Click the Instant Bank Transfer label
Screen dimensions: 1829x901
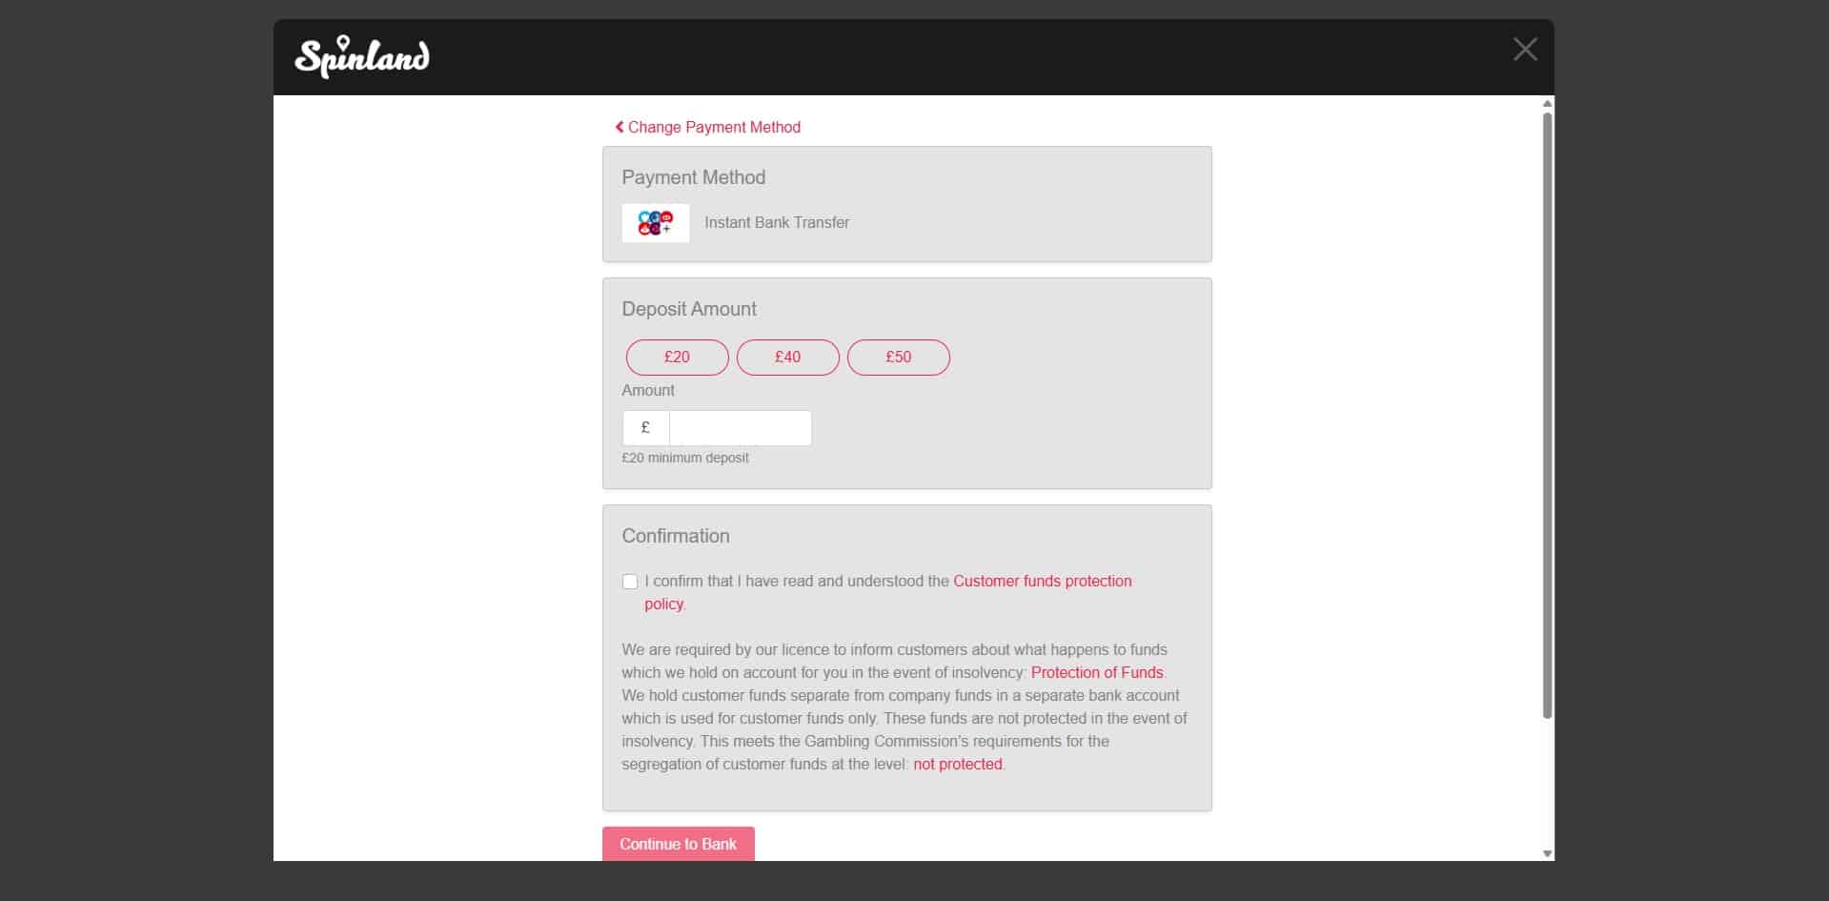(x=777, y=222)
